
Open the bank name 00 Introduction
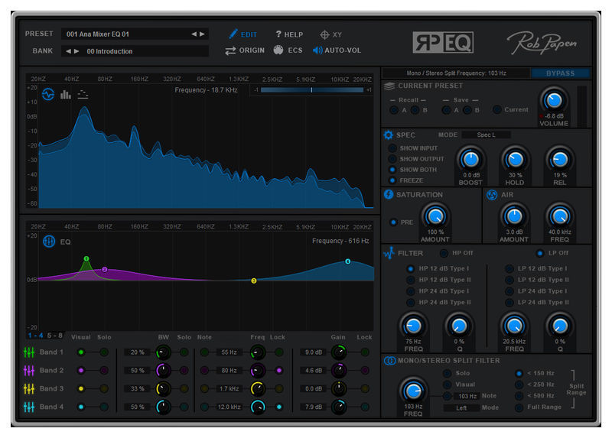coord(109,51)
